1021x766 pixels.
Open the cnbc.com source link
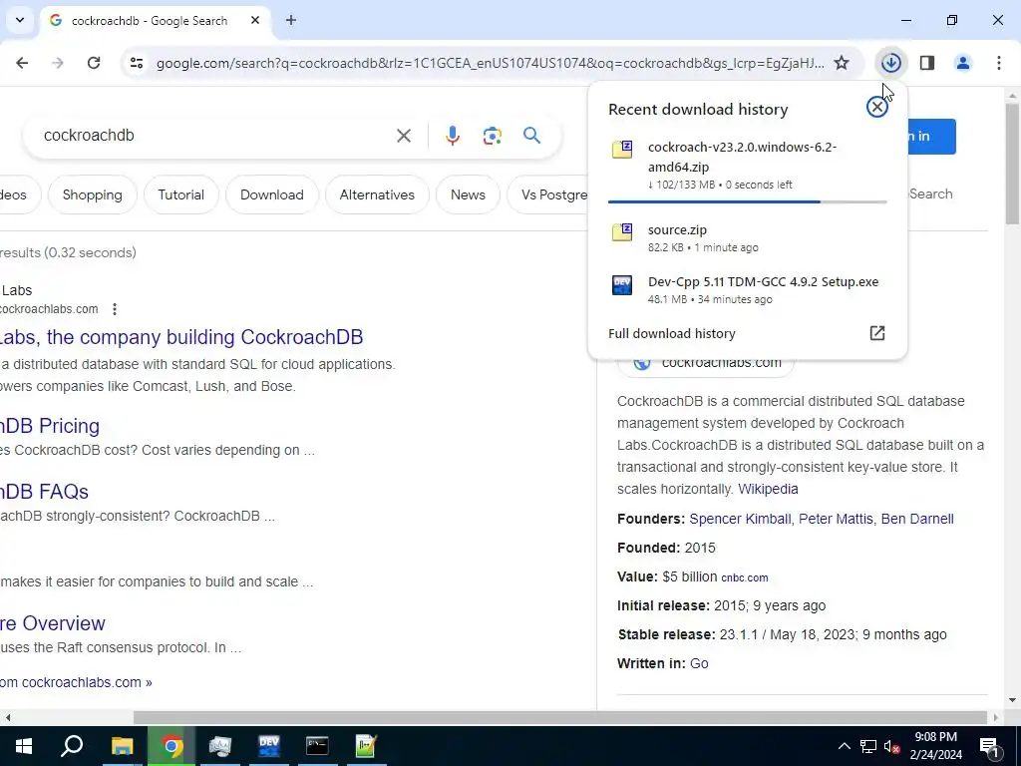click(744, 577)
